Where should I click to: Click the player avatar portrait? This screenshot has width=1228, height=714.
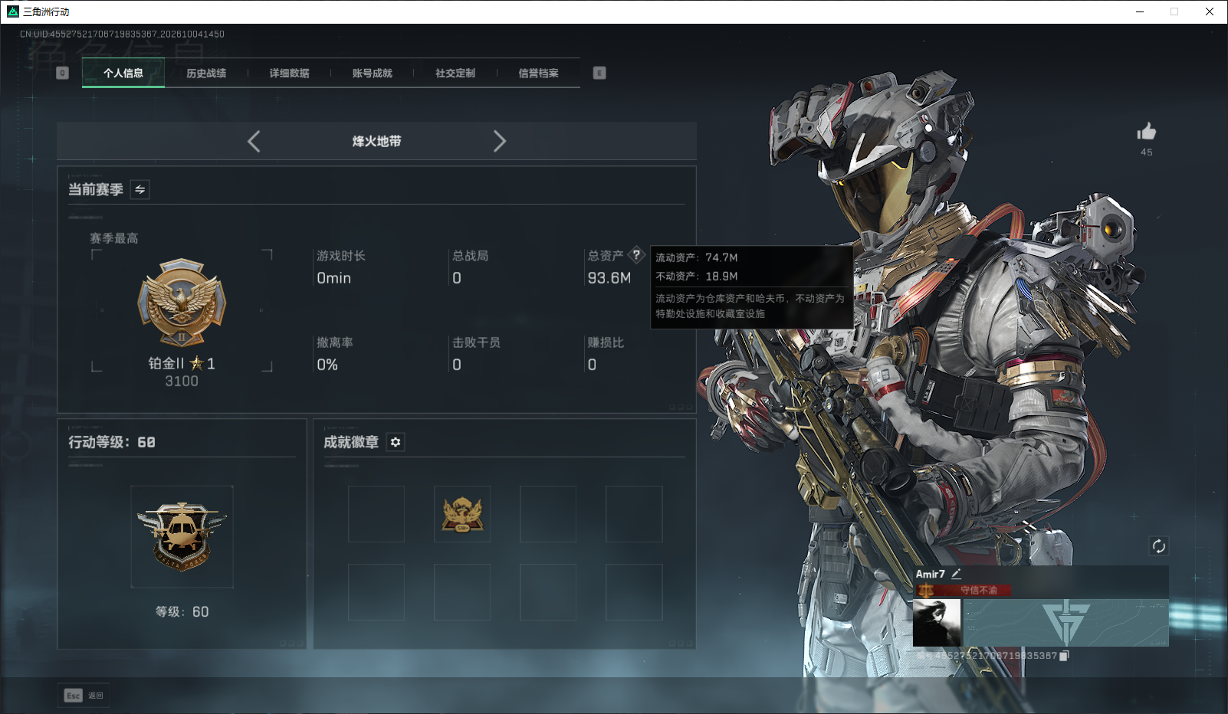(937, 623)
